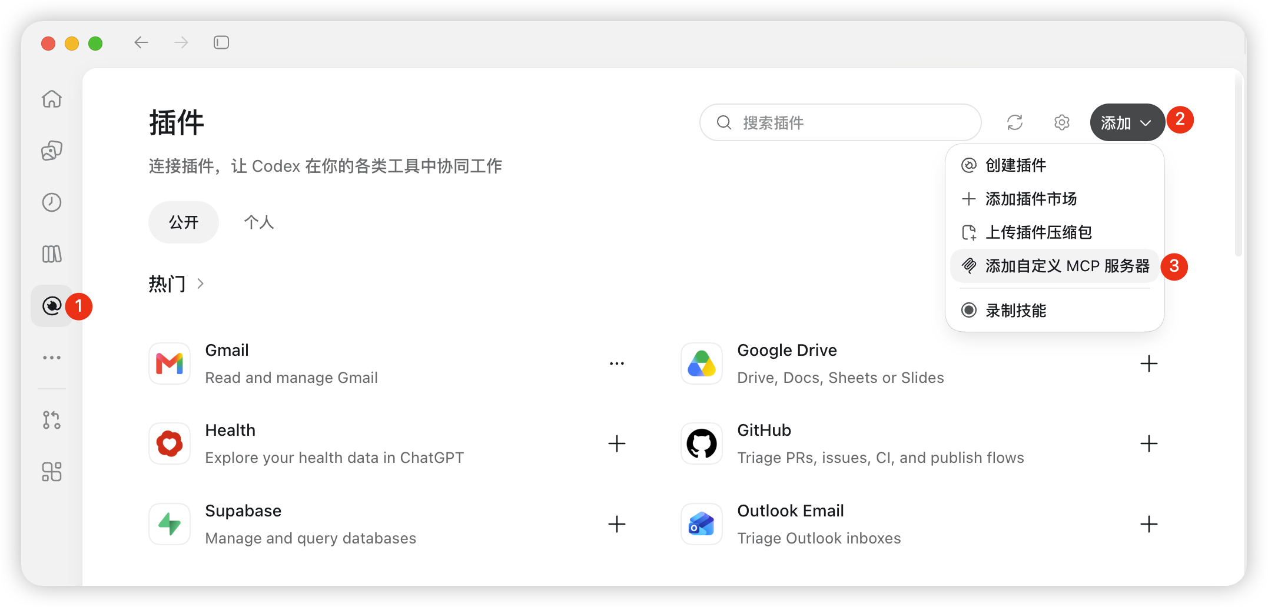The height and width of the screenshot is (607, 1268).
Task: Click the "Triage Outlook inboxes" description
Action: click(x=819, y=538)
